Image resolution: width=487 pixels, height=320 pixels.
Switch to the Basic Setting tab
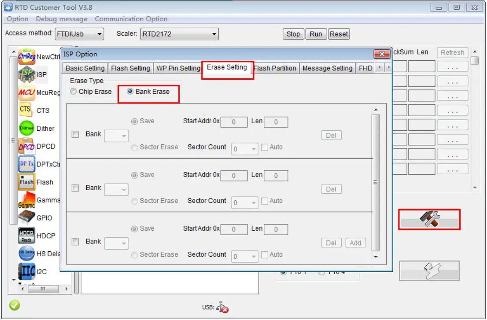[85, 68]
